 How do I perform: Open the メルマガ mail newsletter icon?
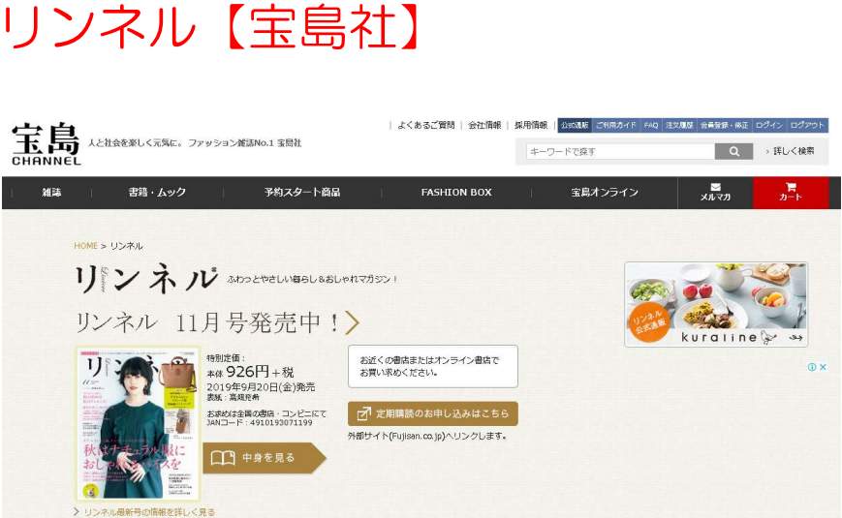(715, 192)
